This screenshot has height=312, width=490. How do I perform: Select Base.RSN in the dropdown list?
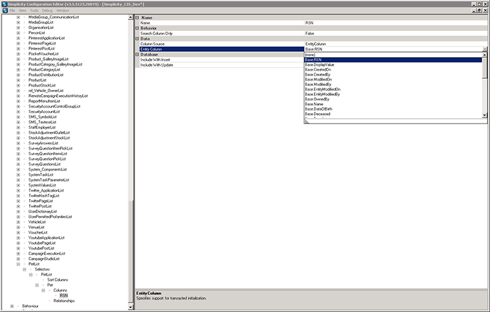[393, 60]
